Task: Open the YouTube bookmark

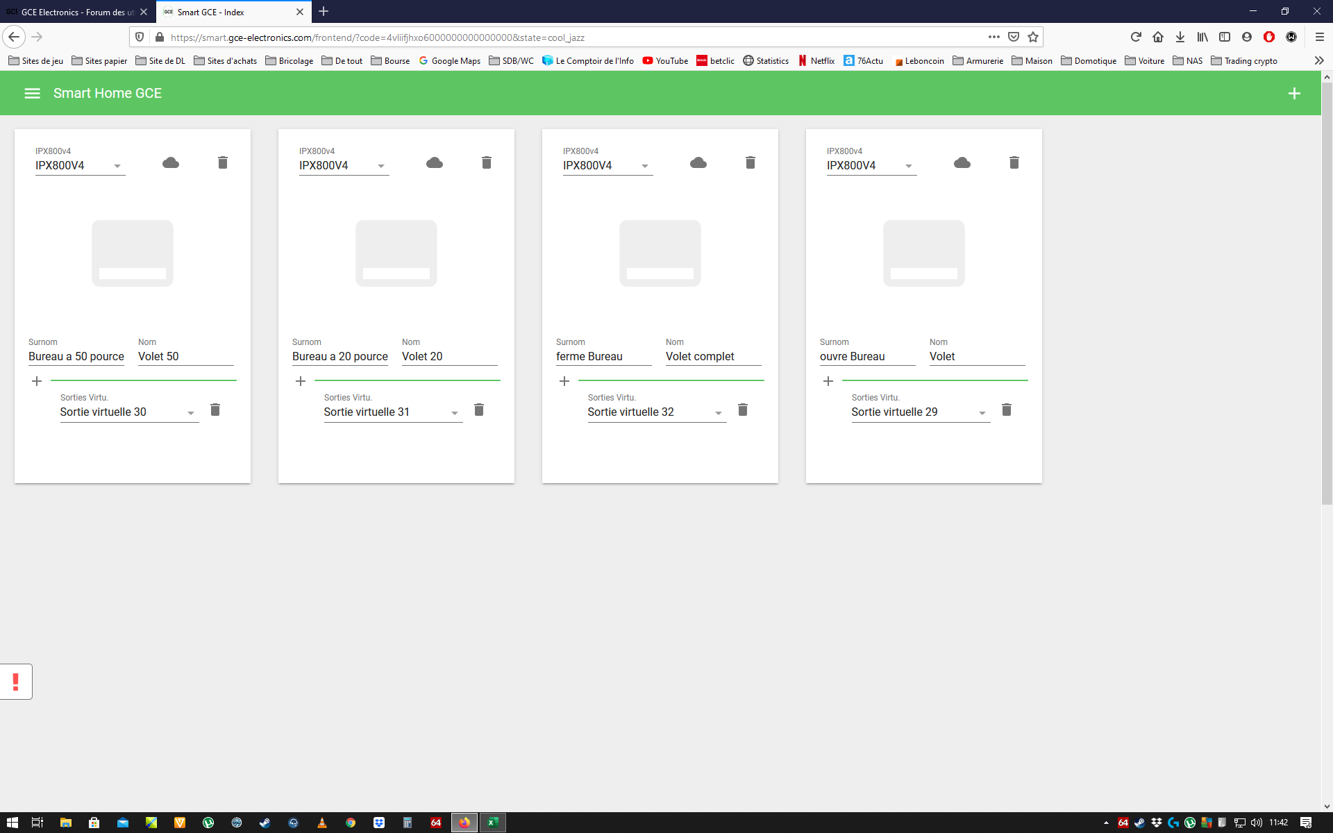Action: pyautogui.click(x=665, y=61)
